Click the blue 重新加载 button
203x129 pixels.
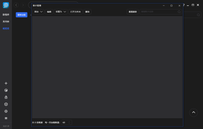tap(22, 15)
